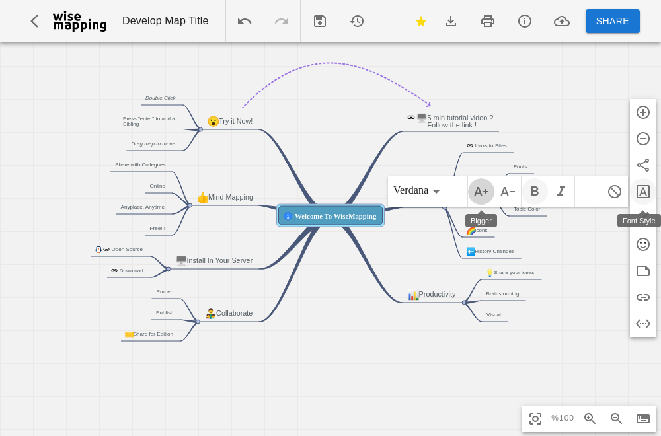661x436 pixels.
Task: Open the Verdana font family dropdown
Action: click(x=418, y=191)
